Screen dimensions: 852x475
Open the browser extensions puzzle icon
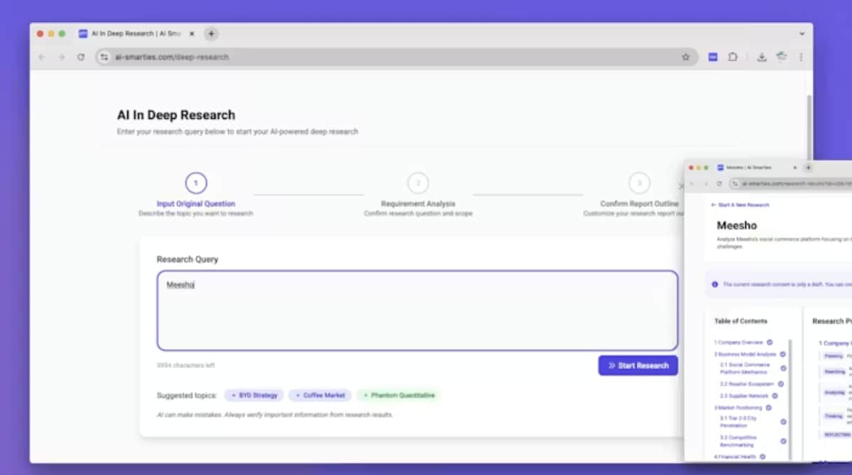click(733, 57)
